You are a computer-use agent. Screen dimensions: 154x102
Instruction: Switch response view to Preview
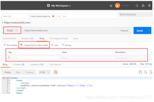pos(29,72)
